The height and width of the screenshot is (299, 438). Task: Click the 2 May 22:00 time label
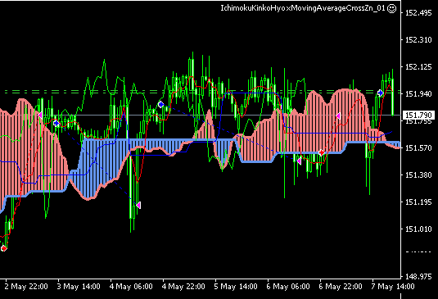click(26, 287)
